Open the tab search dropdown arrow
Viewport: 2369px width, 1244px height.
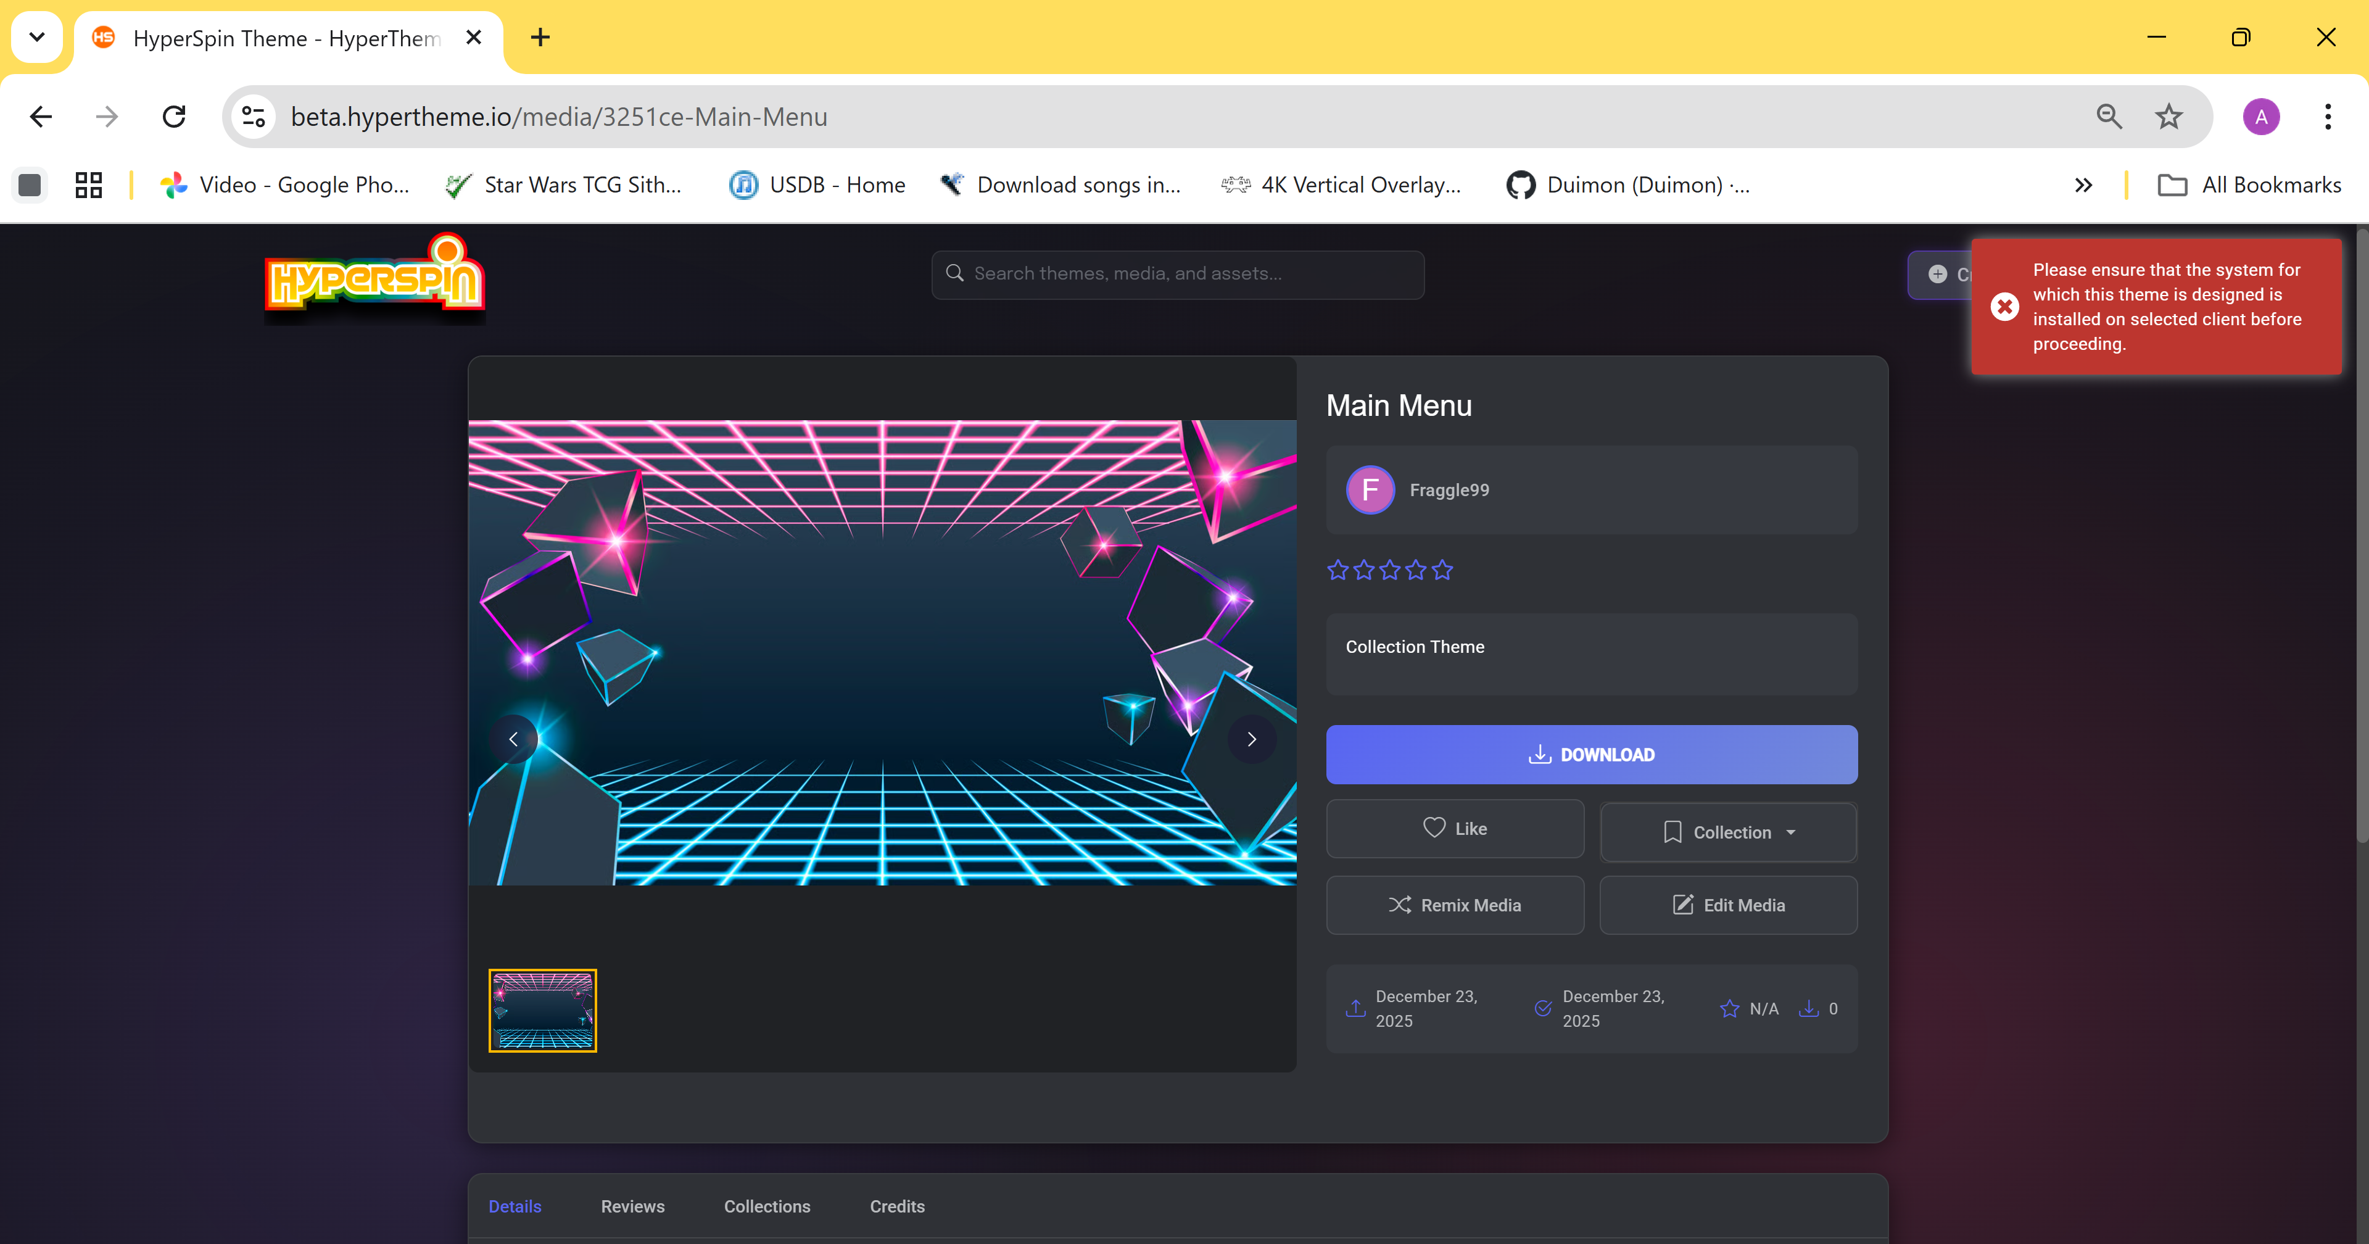[37, 38]
